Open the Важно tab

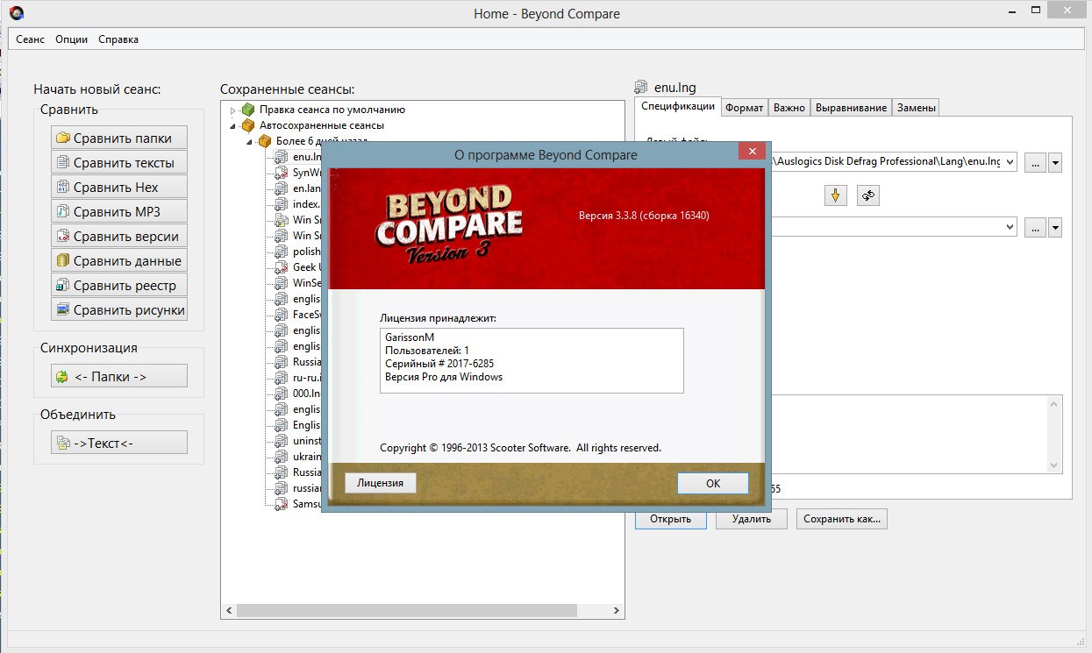[x=789, y=107]
